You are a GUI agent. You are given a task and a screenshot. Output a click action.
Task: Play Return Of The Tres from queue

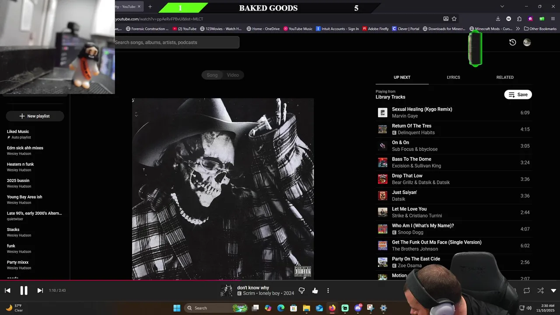[x=454, y=129]
